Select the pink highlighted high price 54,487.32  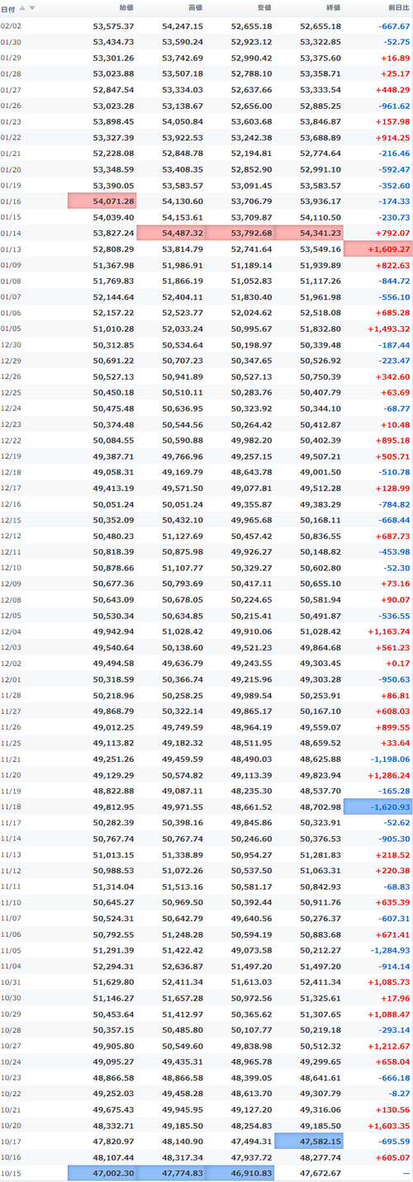(x=171, y=234)
